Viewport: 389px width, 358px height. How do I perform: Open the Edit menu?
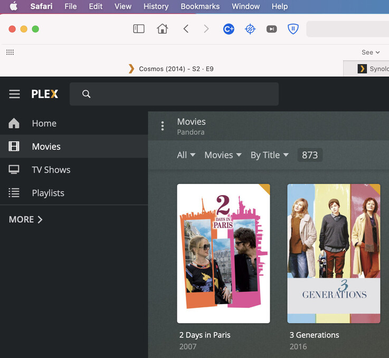[x=96, y=6]
